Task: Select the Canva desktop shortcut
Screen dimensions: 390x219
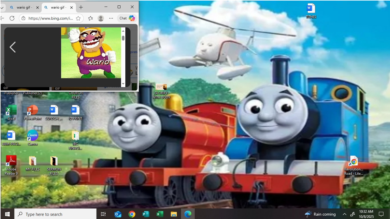Action: coord(33,138)
